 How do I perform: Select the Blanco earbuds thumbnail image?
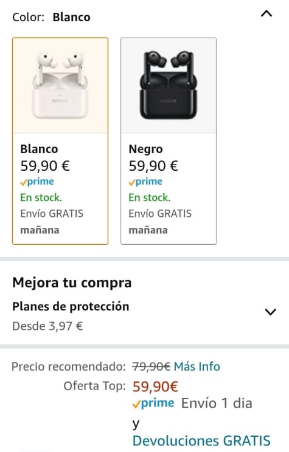click(60, 86)
